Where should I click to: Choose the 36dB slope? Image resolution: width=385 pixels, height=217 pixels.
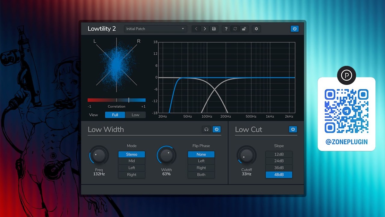coord(279,168)
